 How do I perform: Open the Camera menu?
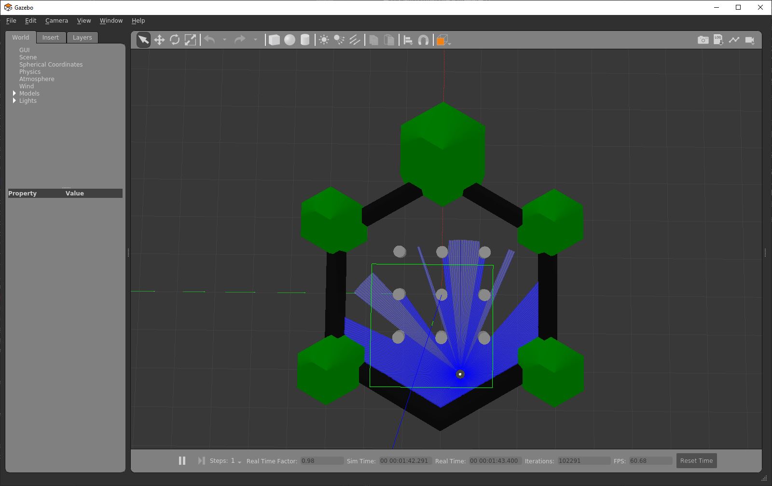coord(56,20)
